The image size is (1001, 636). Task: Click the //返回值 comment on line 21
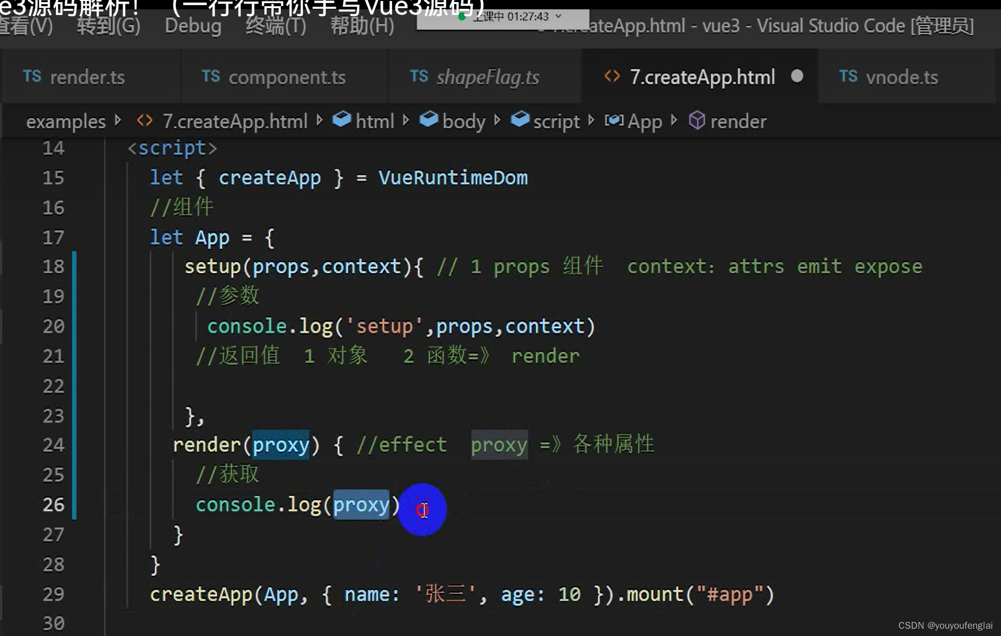pyautogui.click(x=238, y=356)
